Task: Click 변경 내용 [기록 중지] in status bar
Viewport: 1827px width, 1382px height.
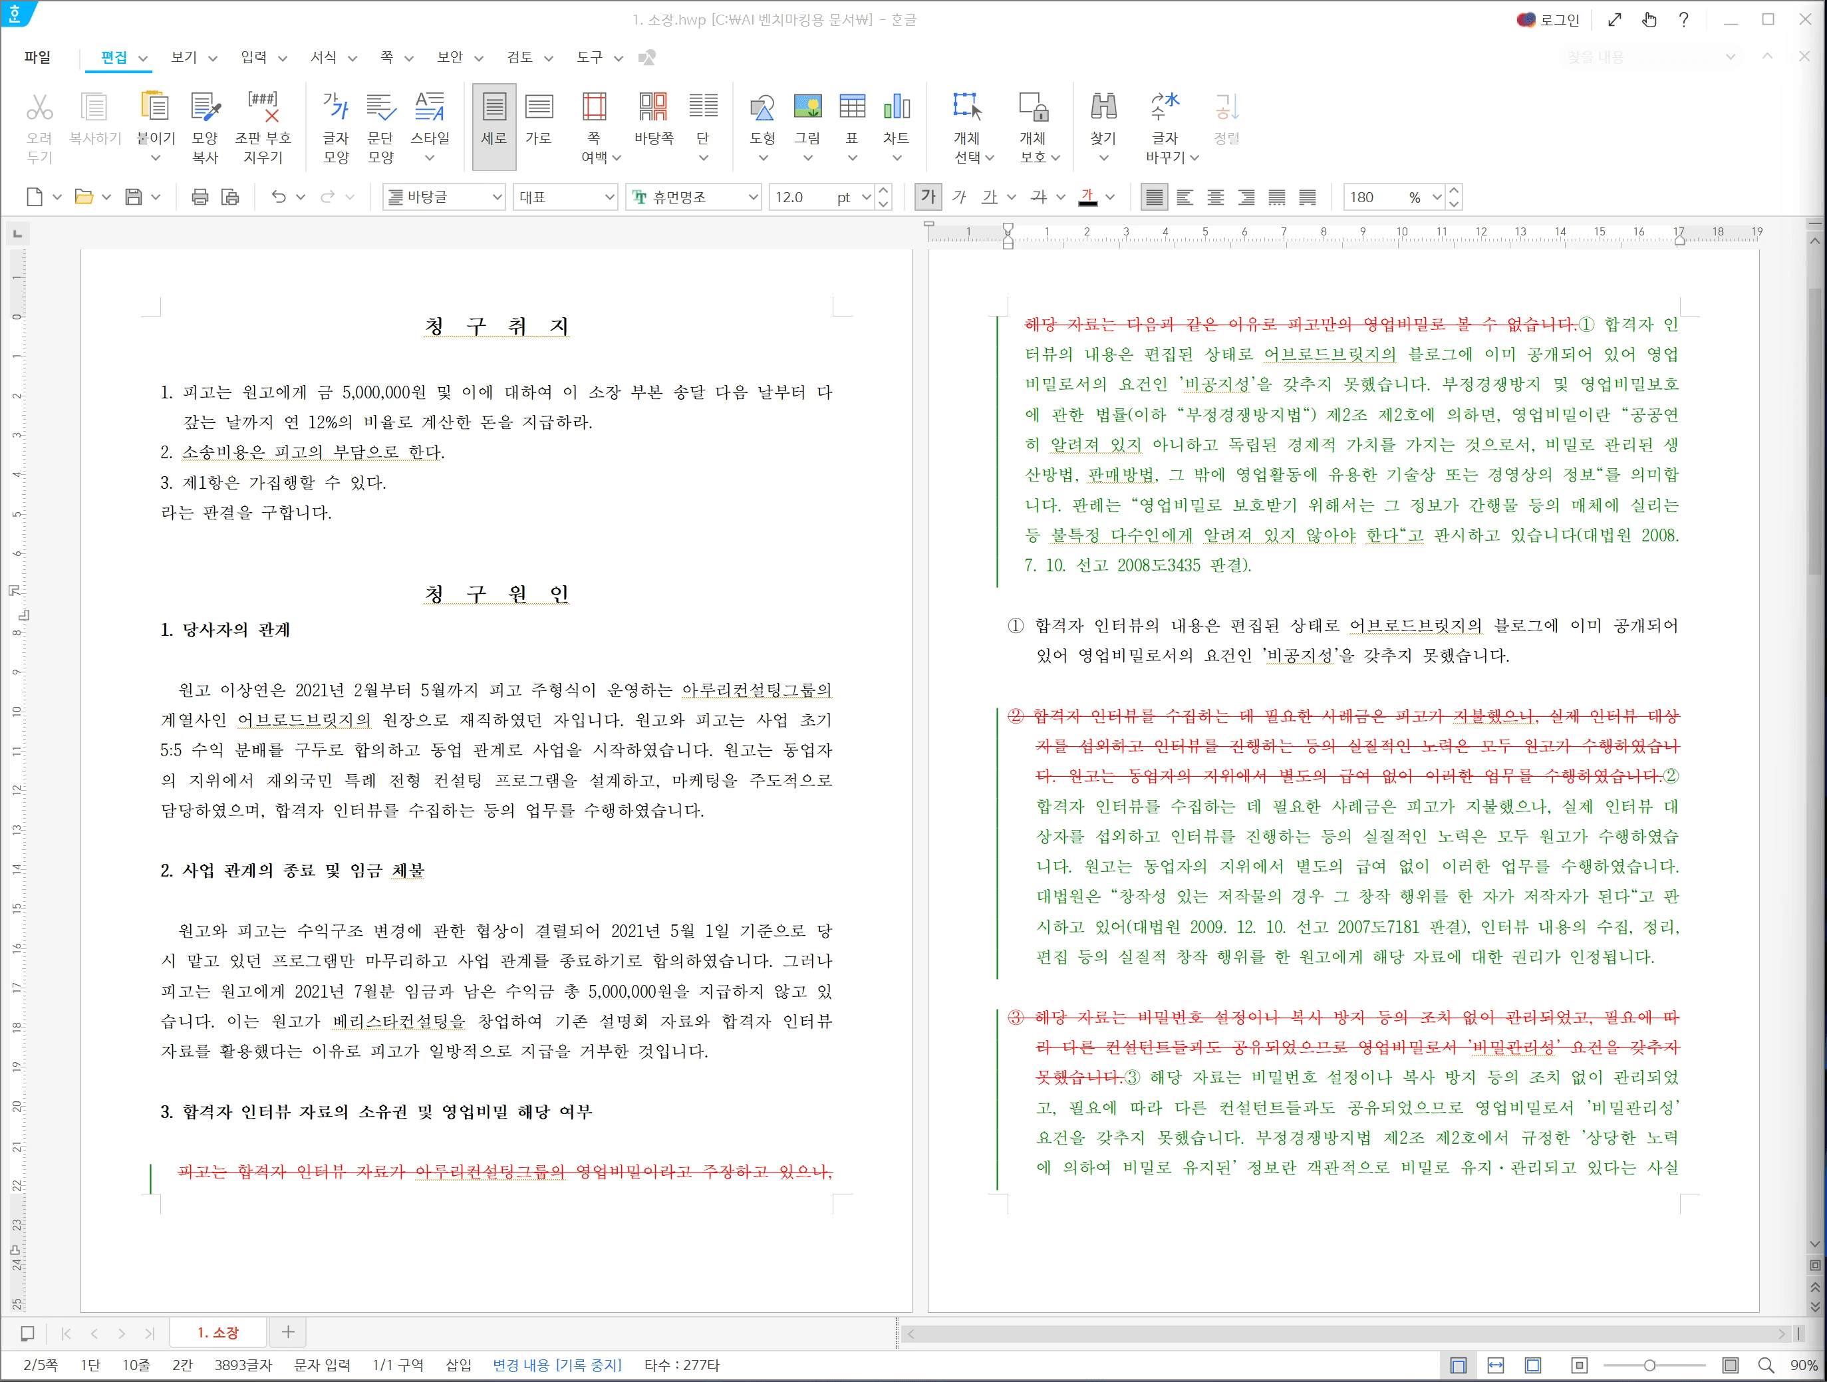Action: 557,1365
